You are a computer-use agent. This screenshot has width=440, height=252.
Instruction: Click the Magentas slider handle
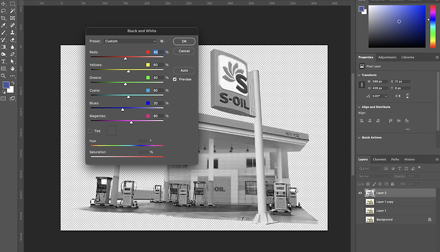tap(131, 122)
